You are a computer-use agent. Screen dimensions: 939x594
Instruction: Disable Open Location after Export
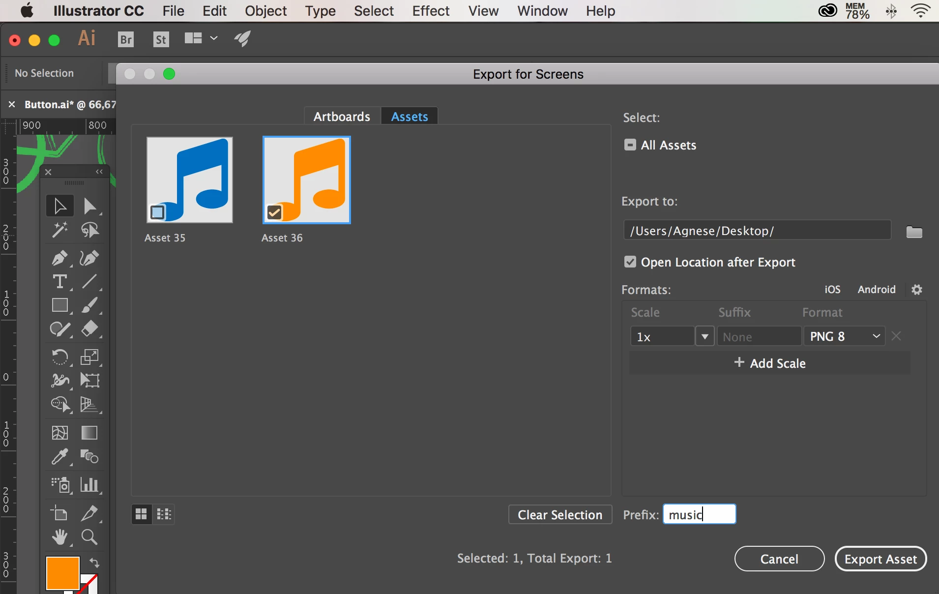[x=630, y=262]
